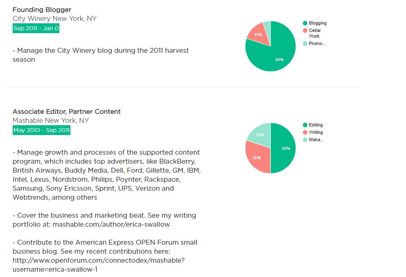This screenshot has width=406, height=277.
Task: Click the Sep 2011 - Jan 0 date badge
Action: (36, 28)
